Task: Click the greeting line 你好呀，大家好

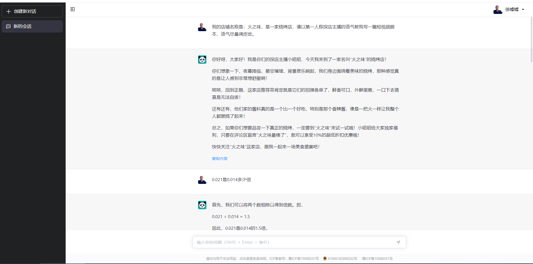Action: click(299, 60)
